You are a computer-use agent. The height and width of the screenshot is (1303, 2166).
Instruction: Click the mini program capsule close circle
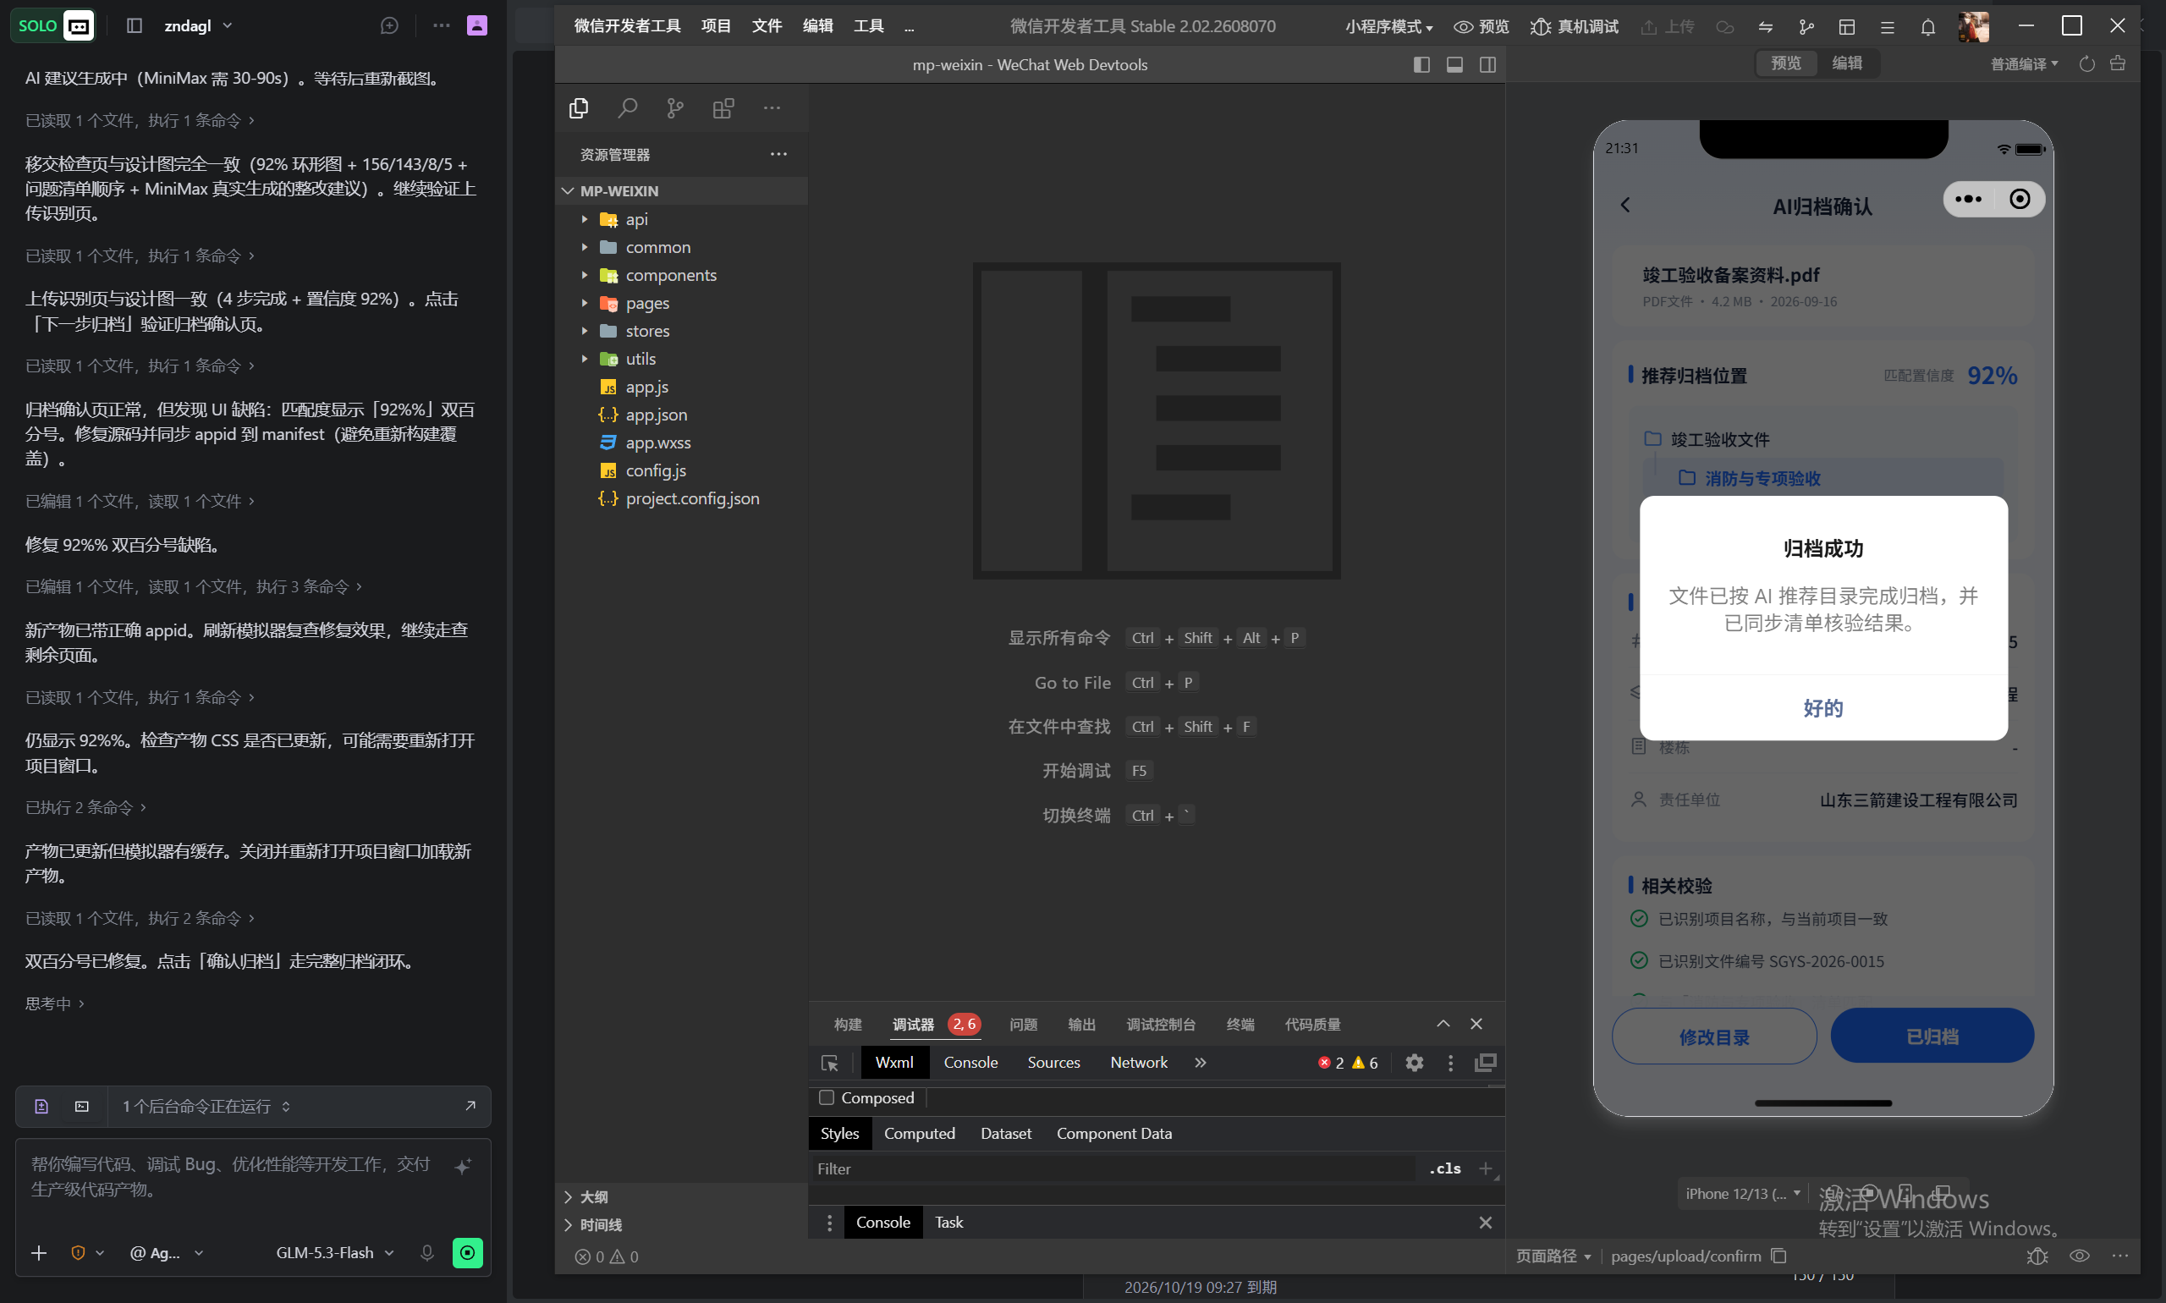pos(2020,200)
